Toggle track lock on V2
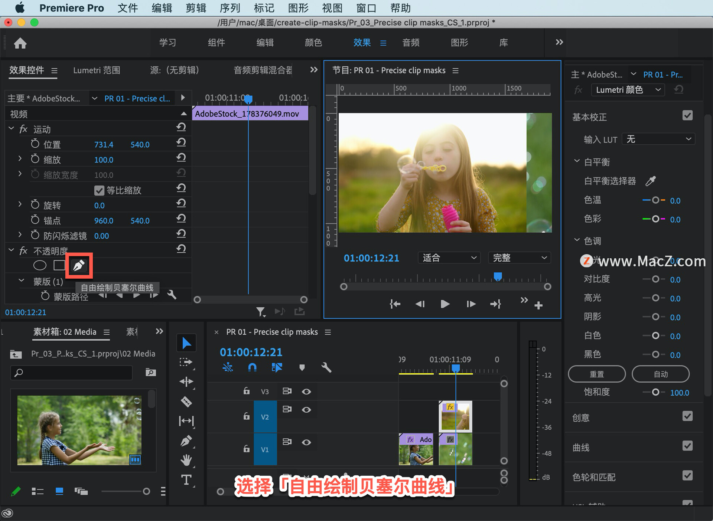Viewport: 713px width, 521px height. 246,416
